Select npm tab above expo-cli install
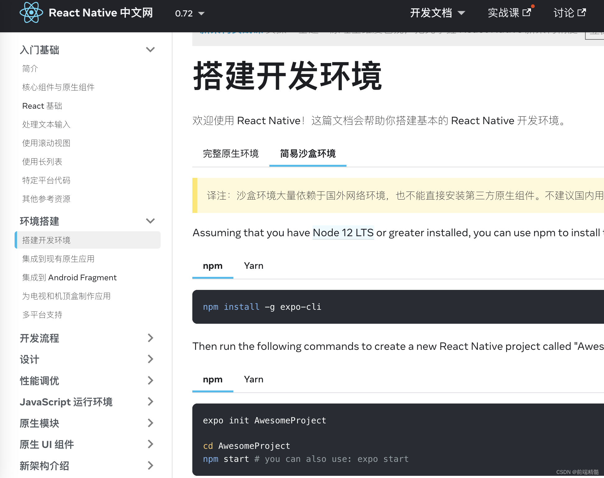 (x=213, y=266)
